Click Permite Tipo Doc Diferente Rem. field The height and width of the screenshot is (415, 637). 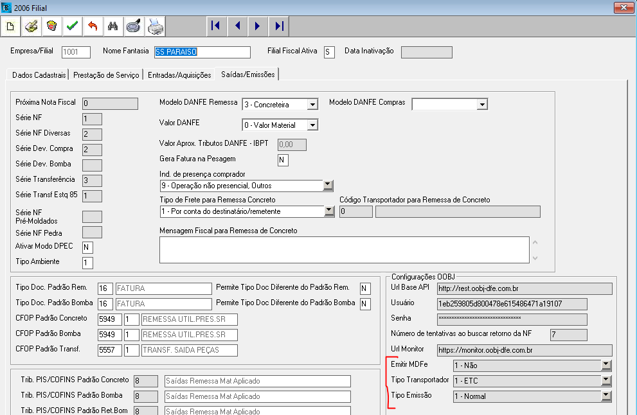365,288
